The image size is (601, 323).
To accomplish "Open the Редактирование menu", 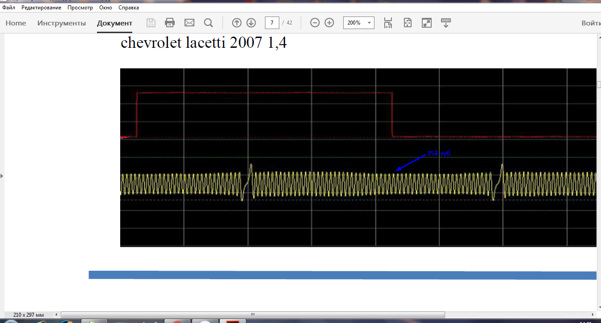I will point(42,8).
